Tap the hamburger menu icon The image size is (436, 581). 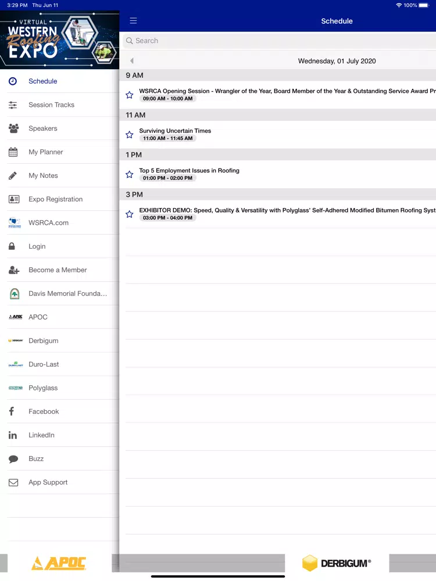tap(133, 21)
